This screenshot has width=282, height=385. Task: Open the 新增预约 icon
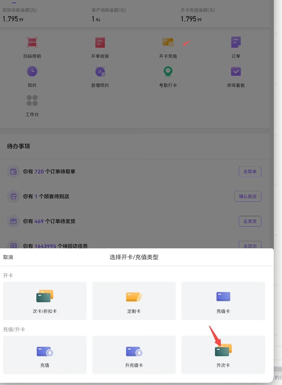[x=100, y=71]
